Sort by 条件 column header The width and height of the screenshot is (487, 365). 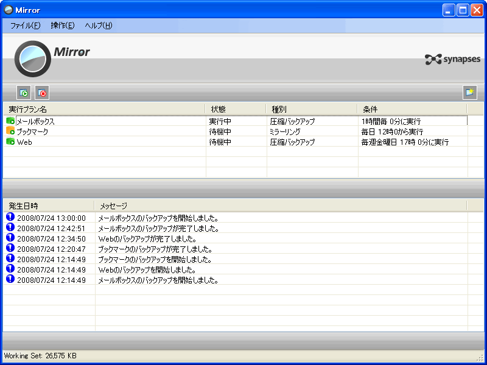click(412, 109)
